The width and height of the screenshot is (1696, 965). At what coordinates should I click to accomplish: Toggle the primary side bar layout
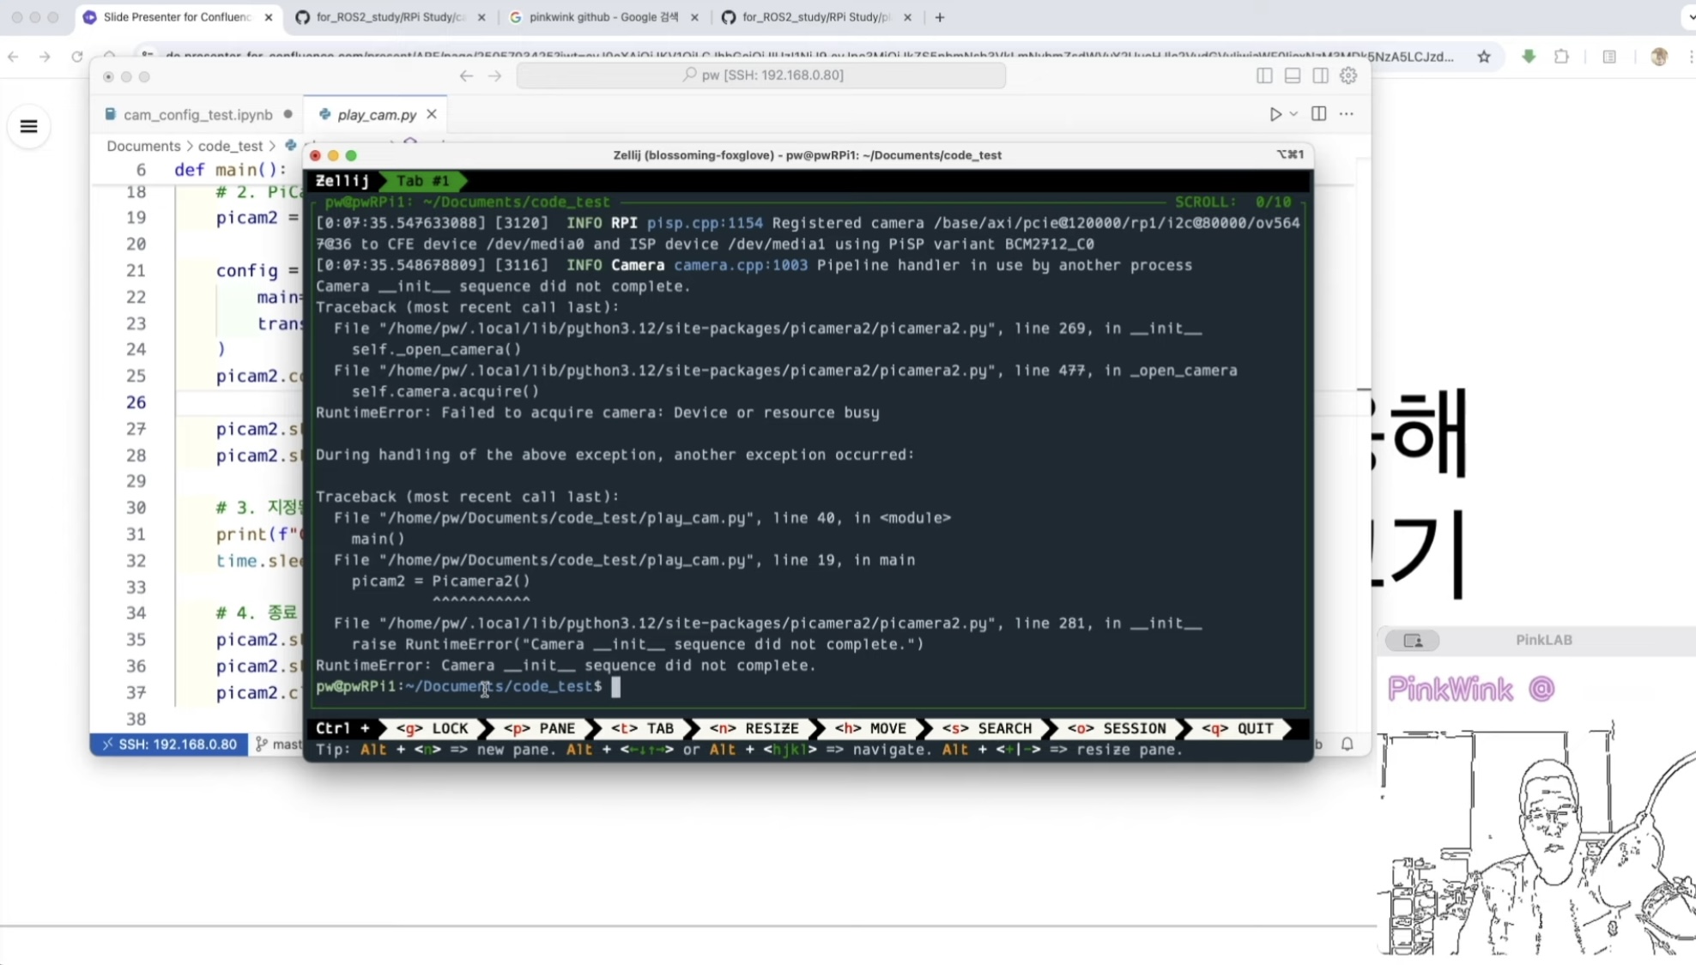tap(1264, 75)
